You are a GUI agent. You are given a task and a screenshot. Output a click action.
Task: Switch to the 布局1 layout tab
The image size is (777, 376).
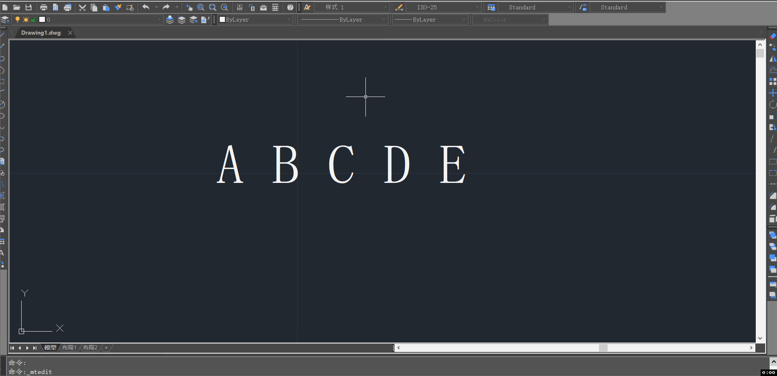point(69,347)
